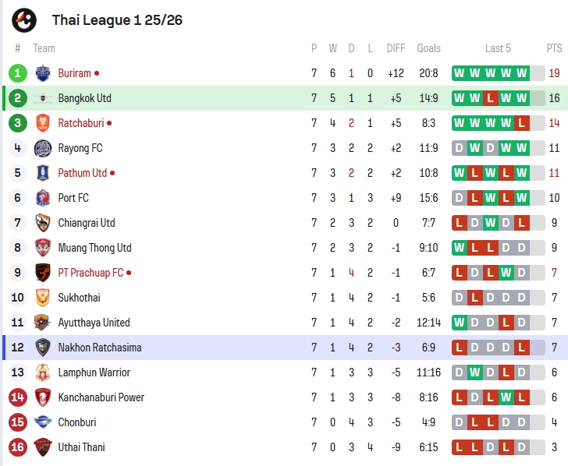Sort table by PTS column header
The image size is (568, 466).
(x=554, y=48)
